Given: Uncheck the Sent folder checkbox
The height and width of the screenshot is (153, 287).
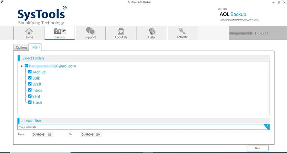Looking at the screenshot, I should (x=30, y=96).
